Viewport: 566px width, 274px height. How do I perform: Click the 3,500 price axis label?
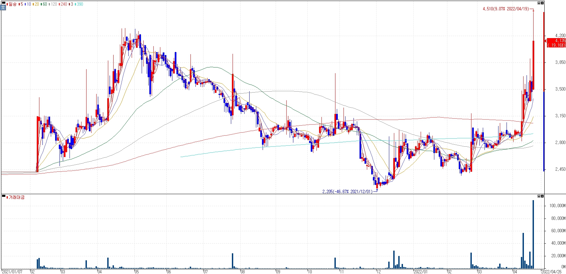[x=560, y=89]
